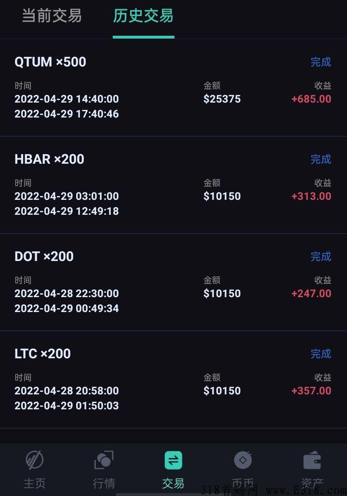Open the QTUM ×500 trade record
This screenshot has width=347, height=496.
[x=173, y=88]
